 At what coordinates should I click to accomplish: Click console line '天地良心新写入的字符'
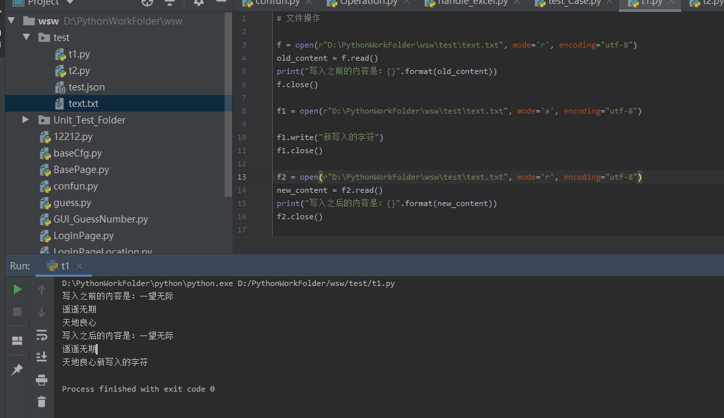click(105, 362)
